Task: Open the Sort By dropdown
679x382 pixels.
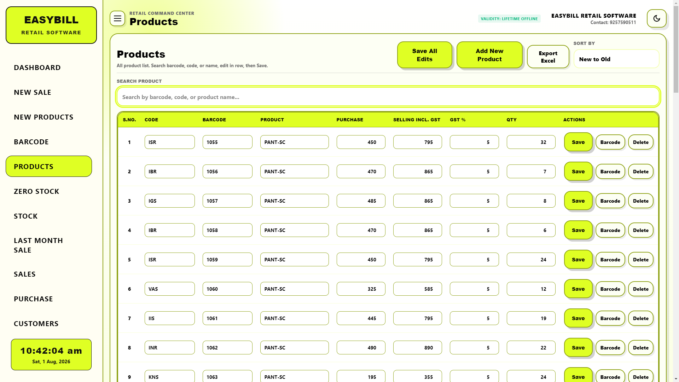Action: pyautogui.click(x=616, y=59)
